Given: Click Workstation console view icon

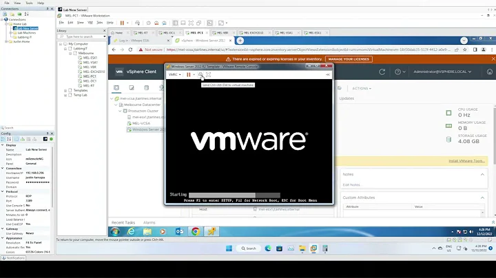Looking at the screenshot, I should [x=209, y=23].
